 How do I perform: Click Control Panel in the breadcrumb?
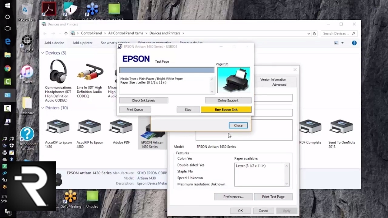click(x=91, y=33)
